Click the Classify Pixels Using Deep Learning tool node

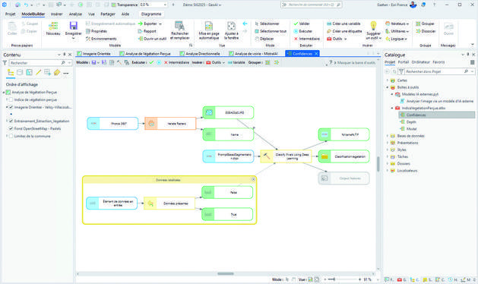(286, 156)
